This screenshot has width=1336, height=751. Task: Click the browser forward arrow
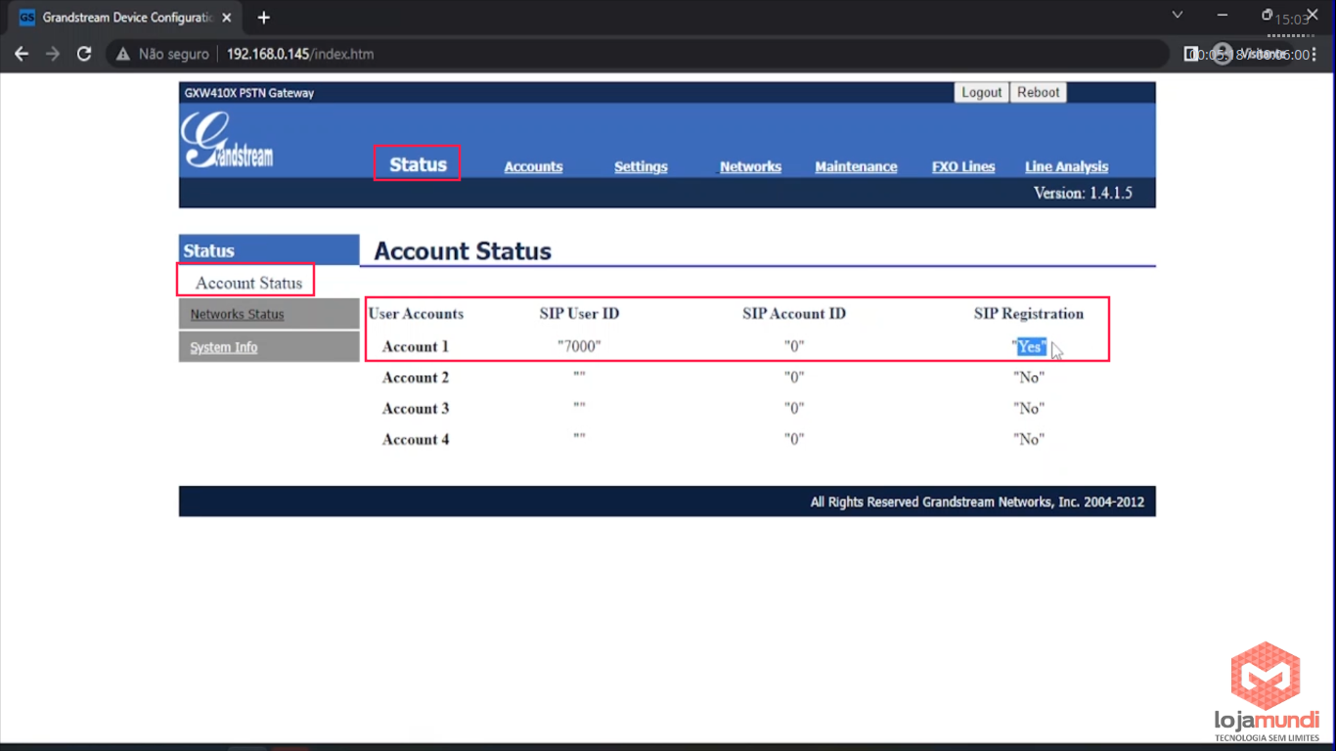[53, 54]
